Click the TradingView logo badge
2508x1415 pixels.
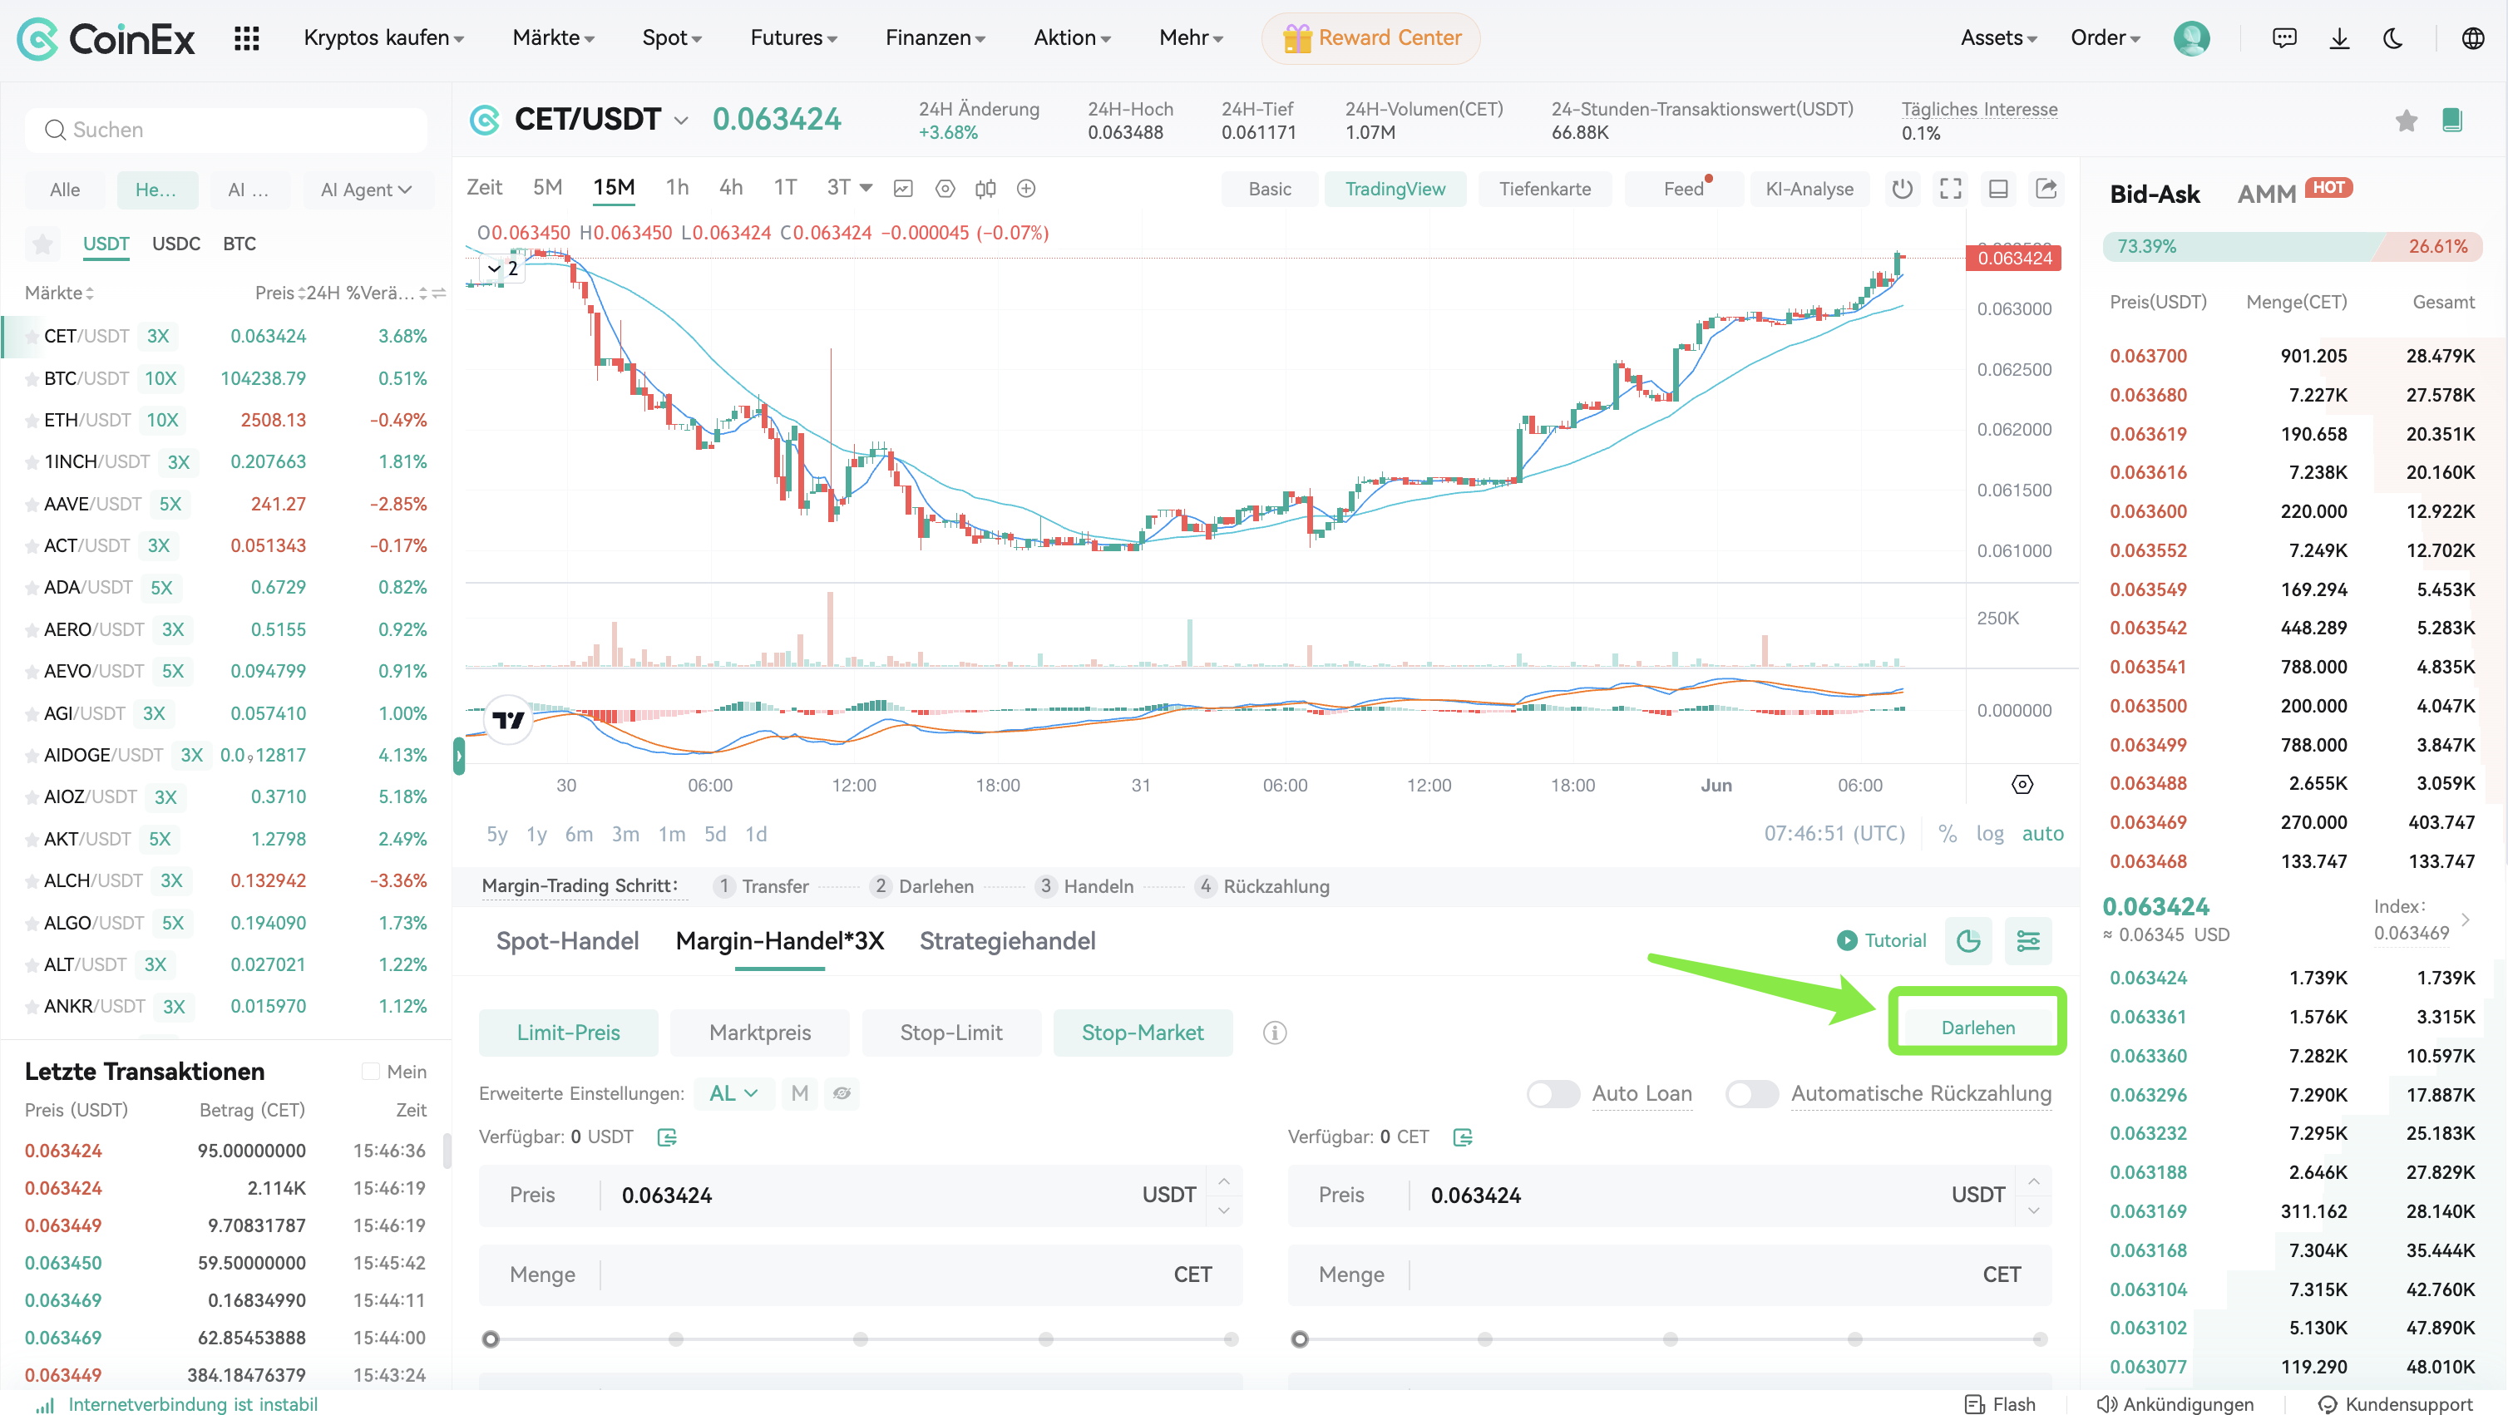508,720
